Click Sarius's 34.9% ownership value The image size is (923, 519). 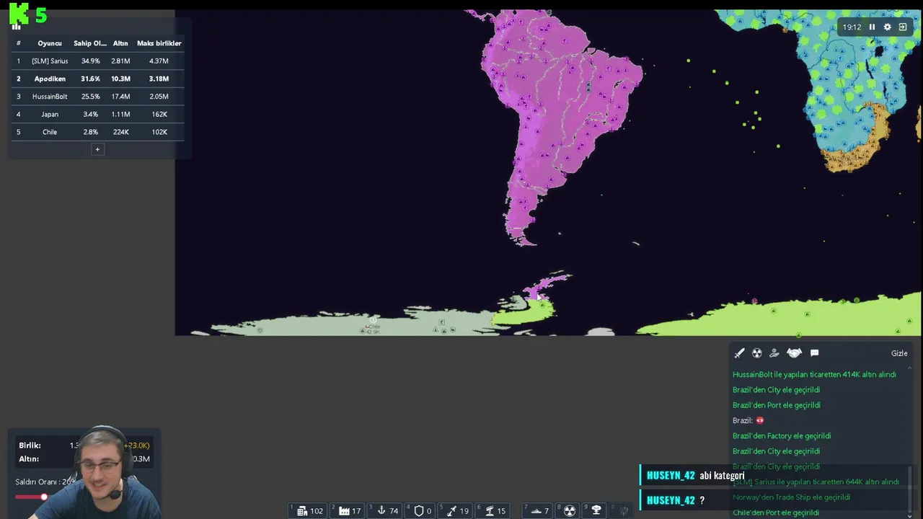click(x=90, y=61)
